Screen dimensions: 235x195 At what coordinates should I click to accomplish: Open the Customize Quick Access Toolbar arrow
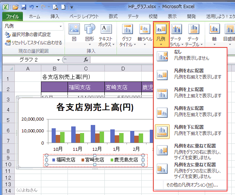pos(72,7)
